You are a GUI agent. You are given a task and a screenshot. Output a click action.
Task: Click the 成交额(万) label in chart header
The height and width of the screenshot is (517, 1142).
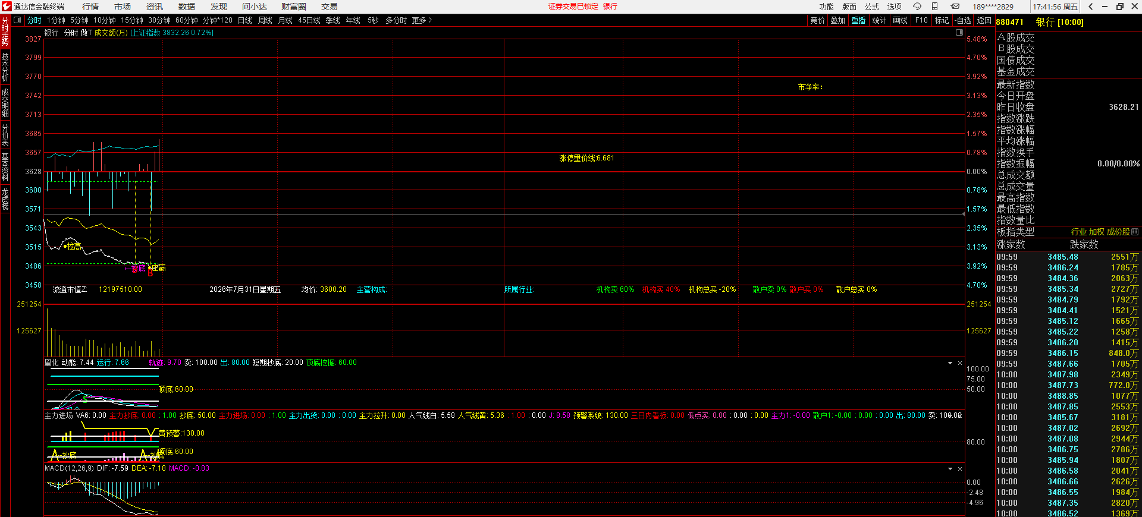tap(111, 33)
